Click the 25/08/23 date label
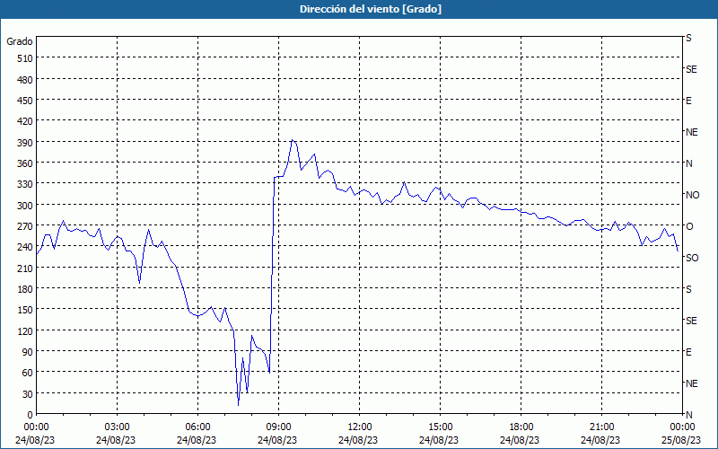Image resolution: width=718 pixels, height=449 pixels. 682,440
